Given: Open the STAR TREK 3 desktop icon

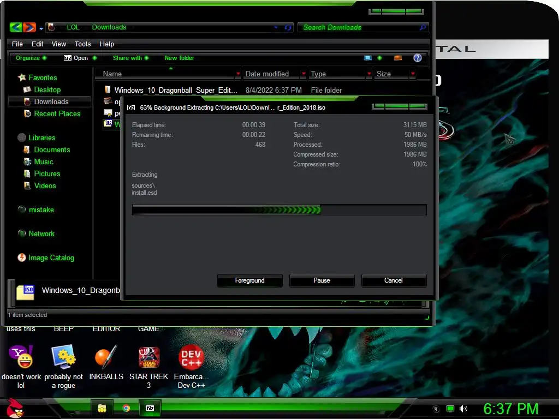Looking at the screenshot, I should [148, 366].
